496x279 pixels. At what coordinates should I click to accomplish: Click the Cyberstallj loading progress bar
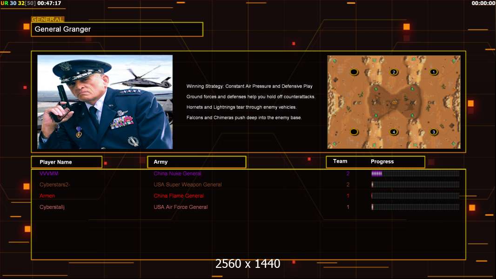coord(415,207)
